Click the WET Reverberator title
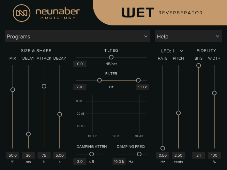 point(162,13)
